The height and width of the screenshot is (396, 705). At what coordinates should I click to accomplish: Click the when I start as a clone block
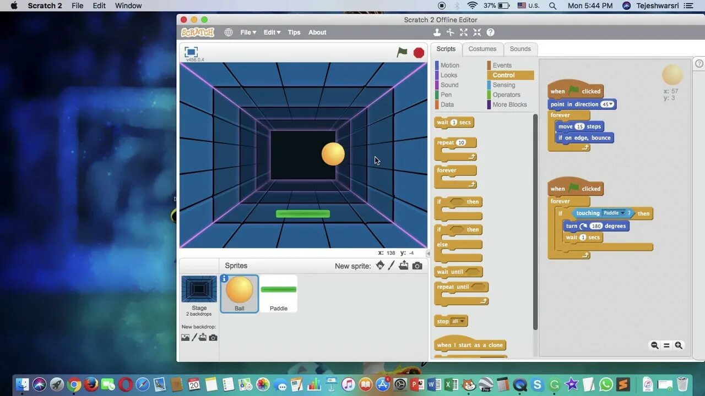coord(470,344)
